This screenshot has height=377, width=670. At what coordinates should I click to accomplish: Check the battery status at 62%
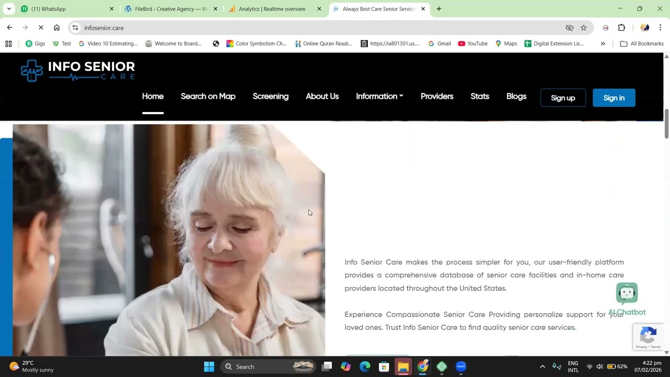click(x=617, y=367)
